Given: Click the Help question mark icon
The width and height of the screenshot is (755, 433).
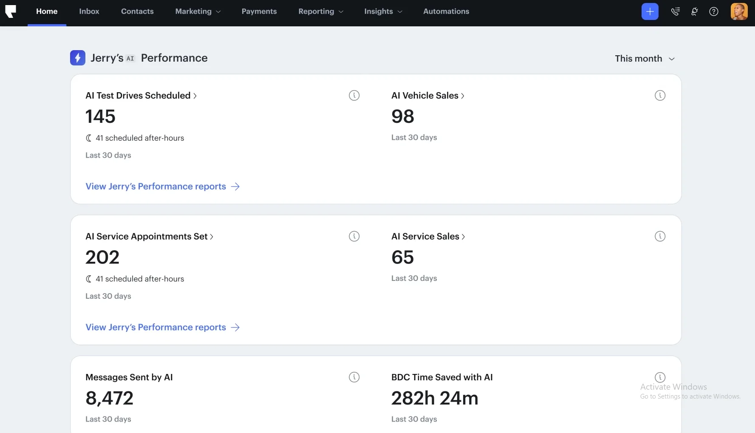Looking at the screenshot, I should [x=714, y=11].
